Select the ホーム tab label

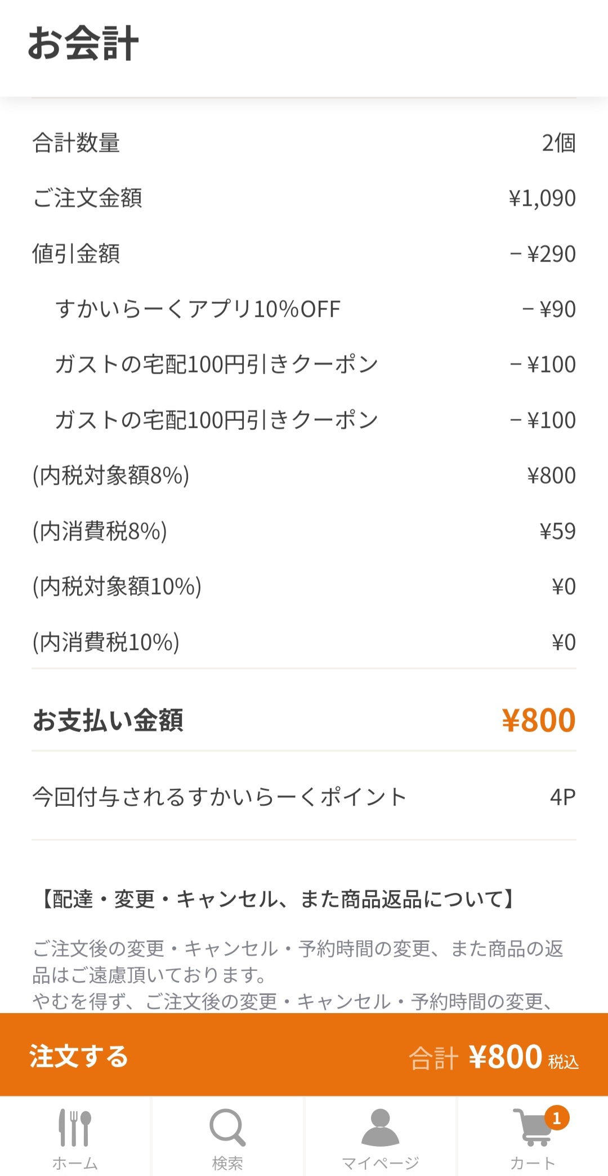(75, 1163)
